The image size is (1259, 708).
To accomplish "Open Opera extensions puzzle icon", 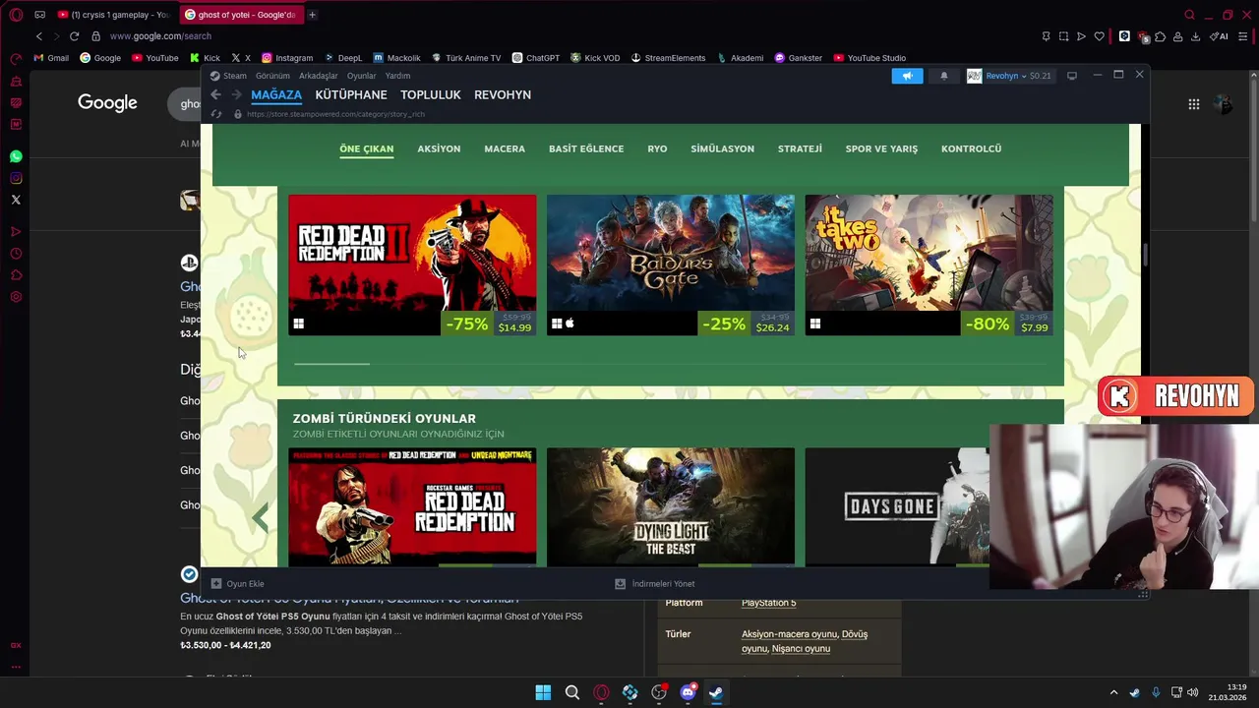I will click(1161, 36).
